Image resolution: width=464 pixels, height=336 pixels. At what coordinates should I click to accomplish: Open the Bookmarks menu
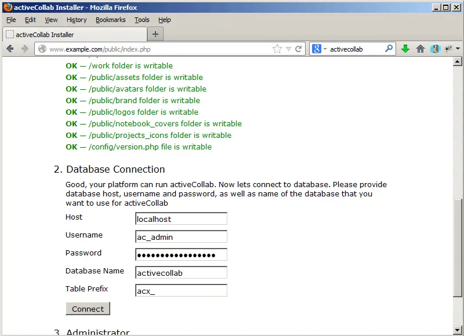pyautogui.click(x=111, y=20)
